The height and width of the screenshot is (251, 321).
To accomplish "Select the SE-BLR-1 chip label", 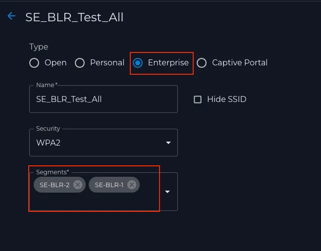I will 109,185.
